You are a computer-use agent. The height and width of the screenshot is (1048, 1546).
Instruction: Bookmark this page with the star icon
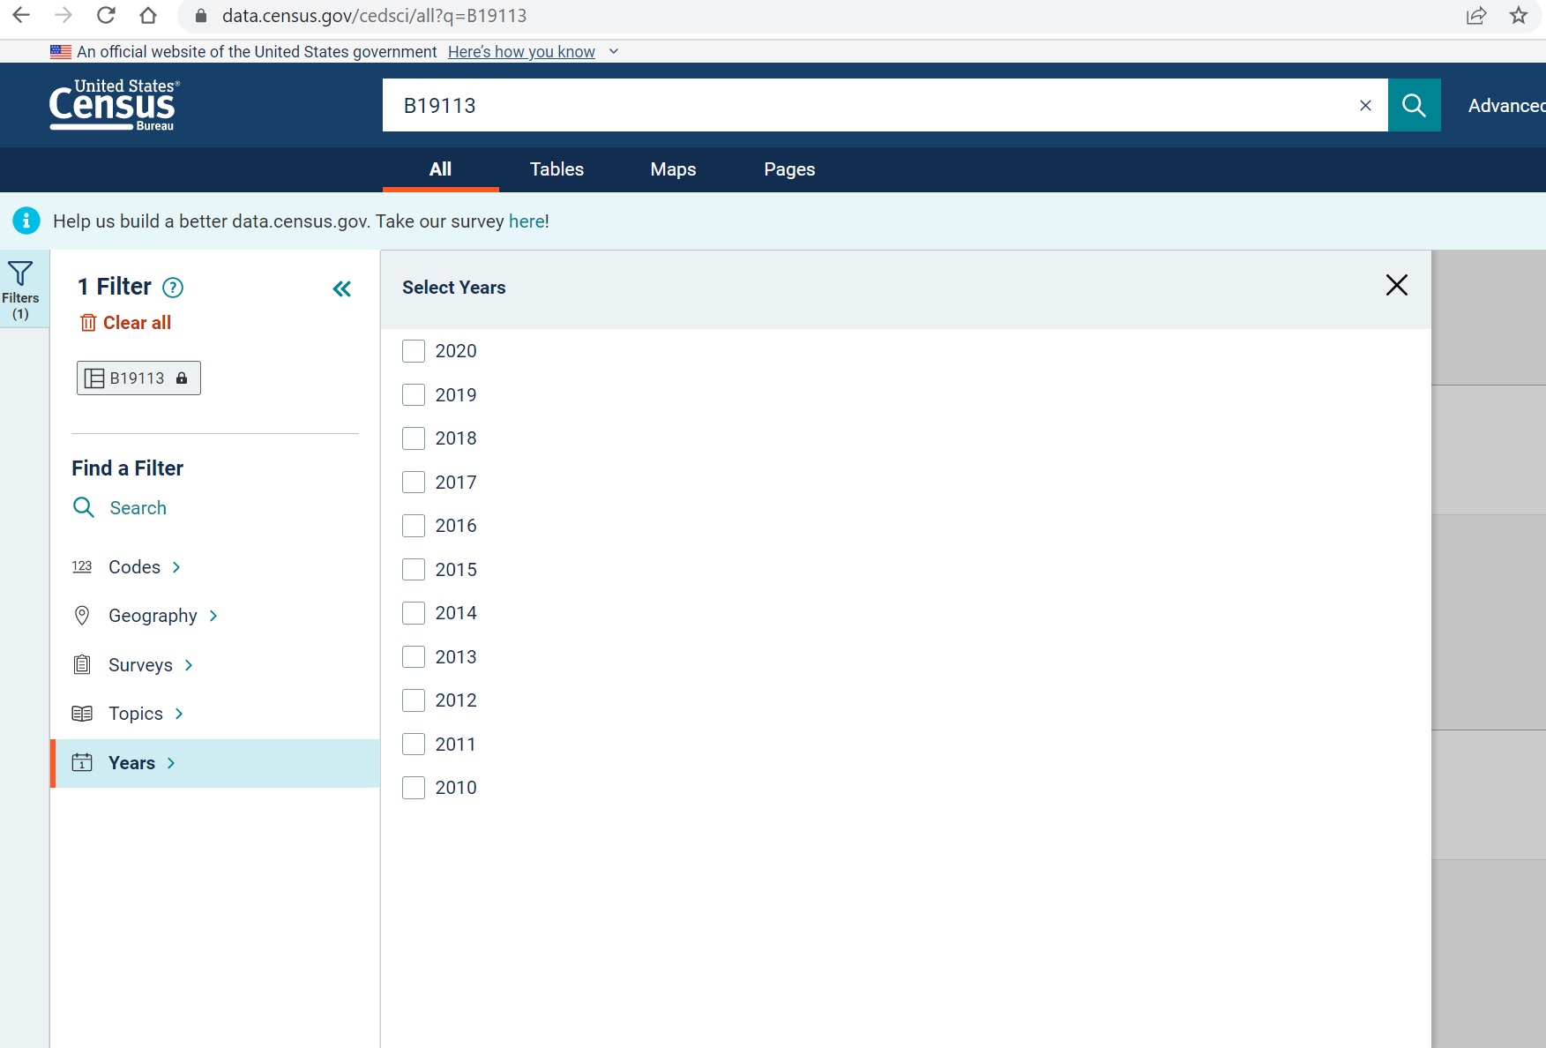pyautogui.click(x=1519, y=15)
